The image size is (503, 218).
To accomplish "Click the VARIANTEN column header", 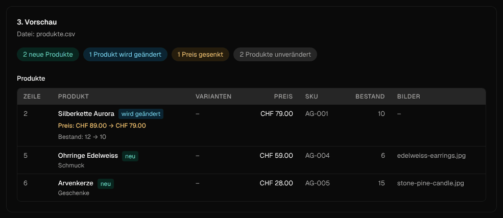I will 213,96.
